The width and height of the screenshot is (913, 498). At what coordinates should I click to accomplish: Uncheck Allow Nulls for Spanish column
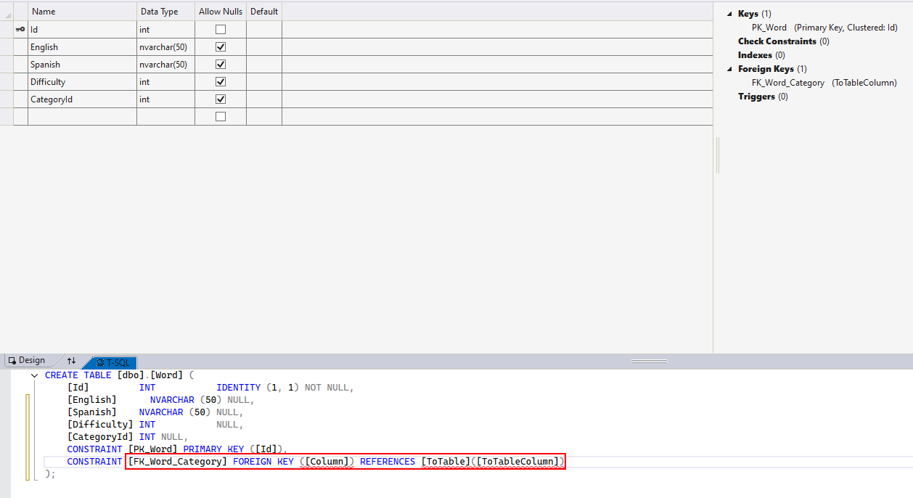[x=221, y=65]
